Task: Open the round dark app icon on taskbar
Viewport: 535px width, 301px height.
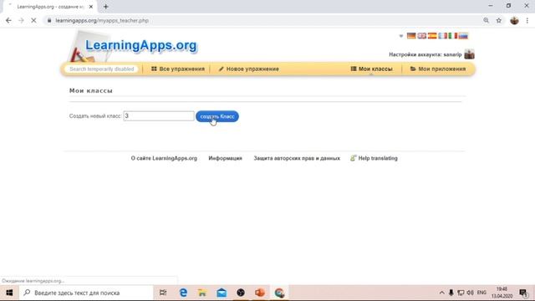Action: pos(241,293)
